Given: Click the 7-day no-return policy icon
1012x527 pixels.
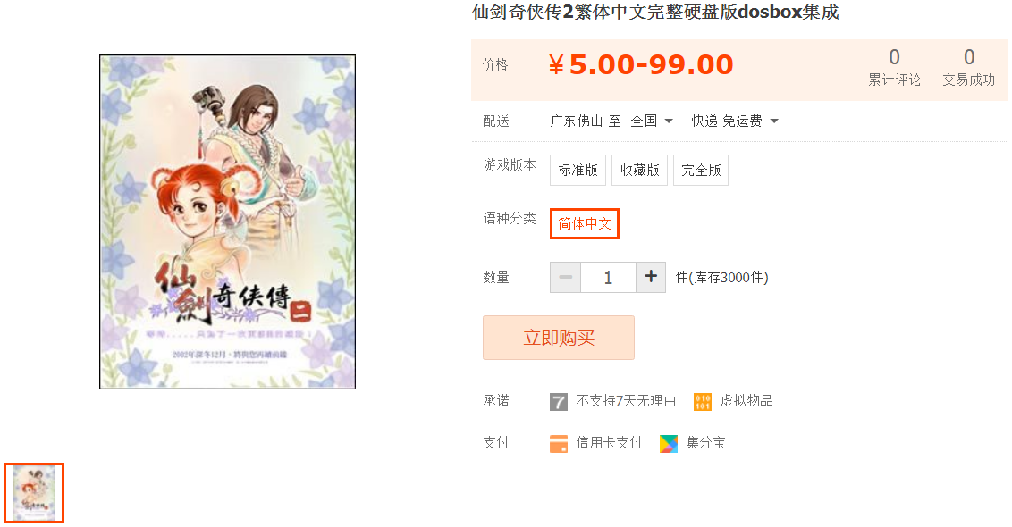Looking at the screenshot, I should [558, 402].
